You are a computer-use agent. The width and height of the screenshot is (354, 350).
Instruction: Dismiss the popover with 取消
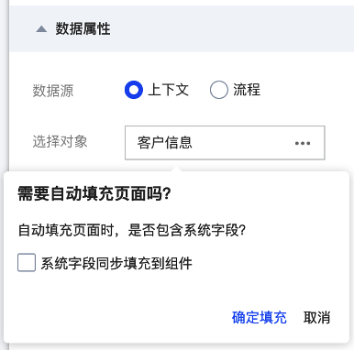click(316, 317)
